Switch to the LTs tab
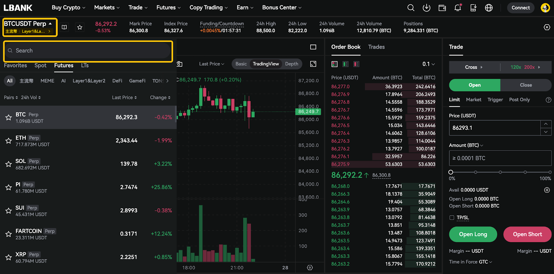The width and height of the screenshot is (554, 274). [85, 65]
